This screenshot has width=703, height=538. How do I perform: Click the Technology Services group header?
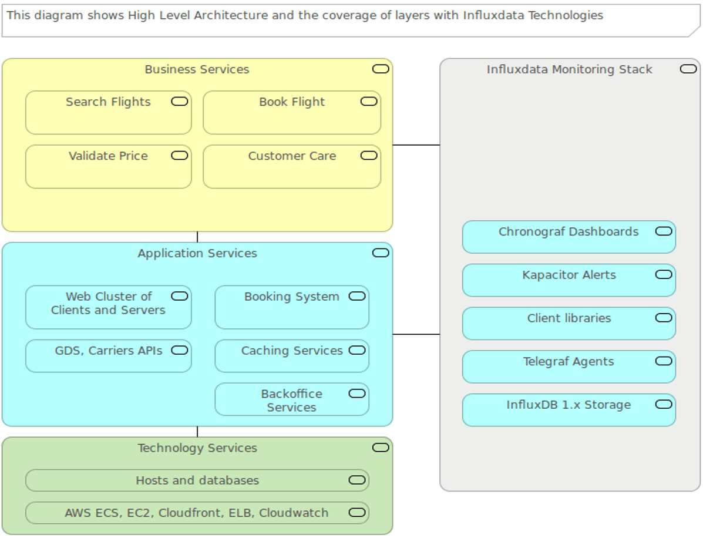point(197,448)
